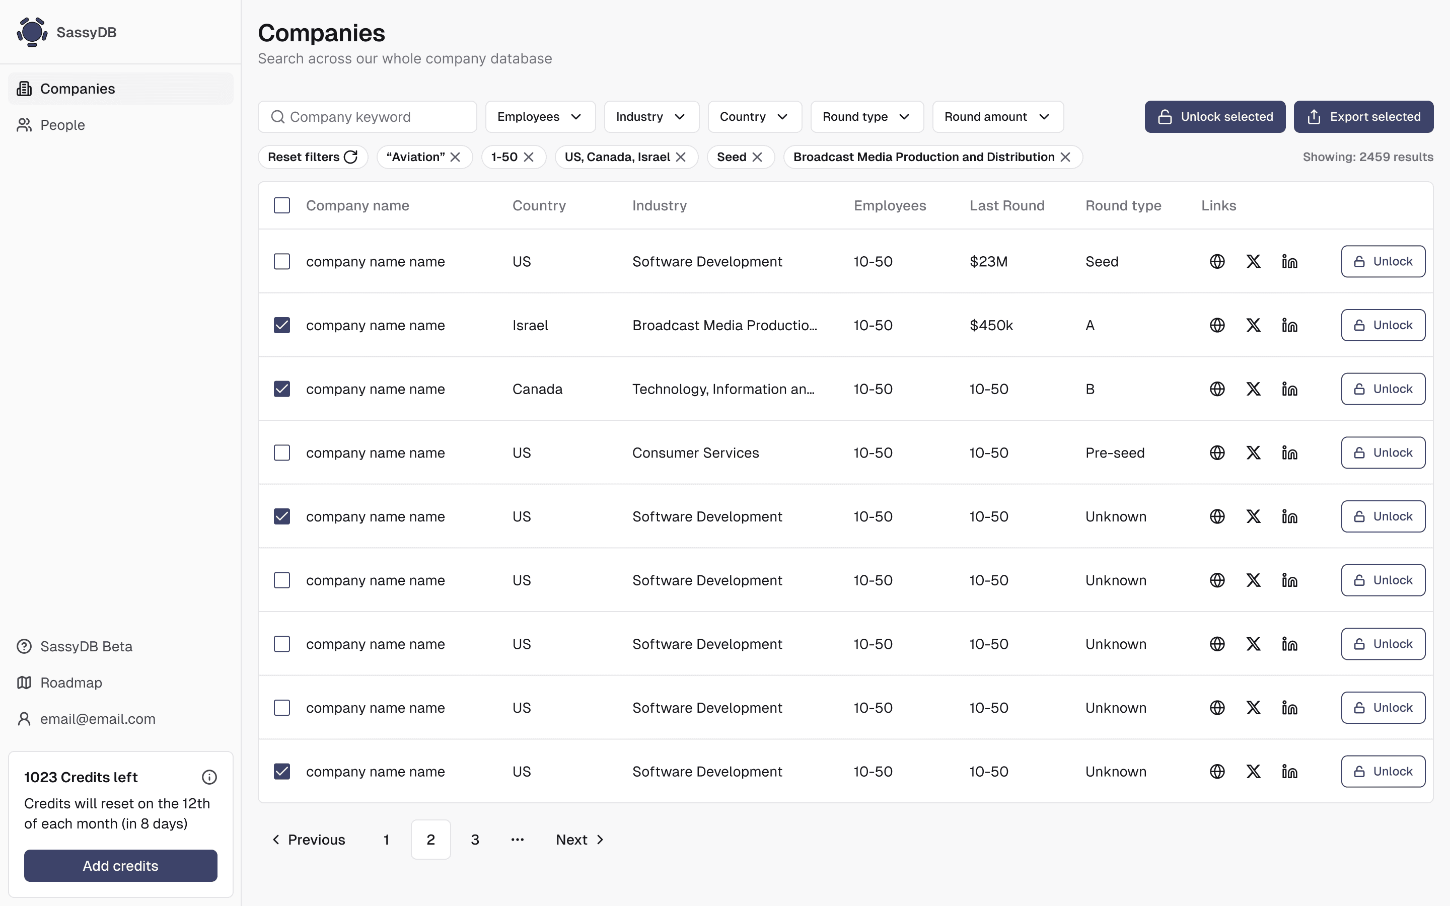This screenshot has width=1450, height=906.
Task: Click the Add credits button
Action: pos(120,865)
